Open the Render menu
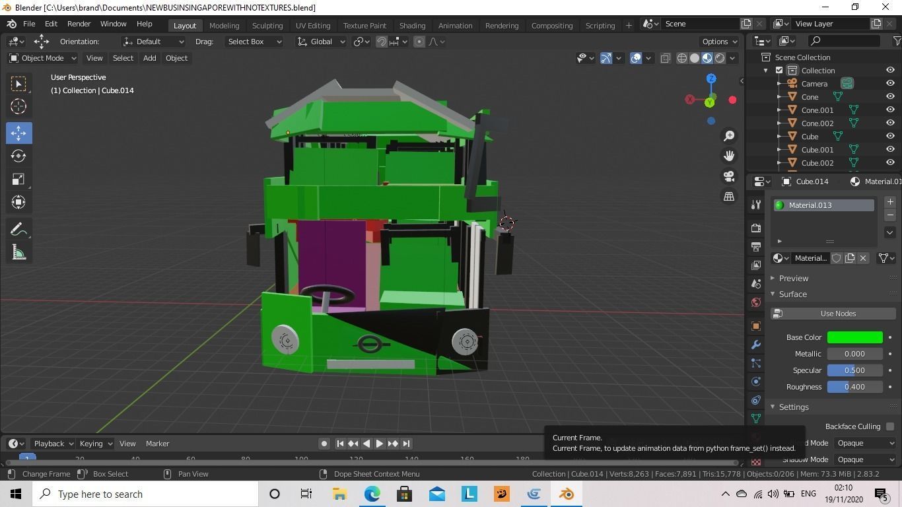902x507 pixels. (79, 24)
